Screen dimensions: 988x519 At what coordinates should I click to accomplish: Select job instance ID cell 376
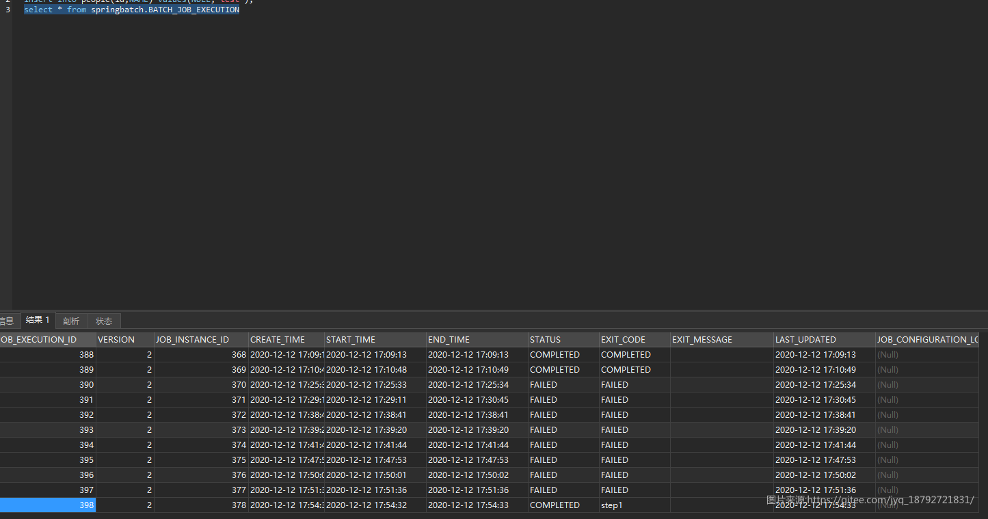click(201, 475)
